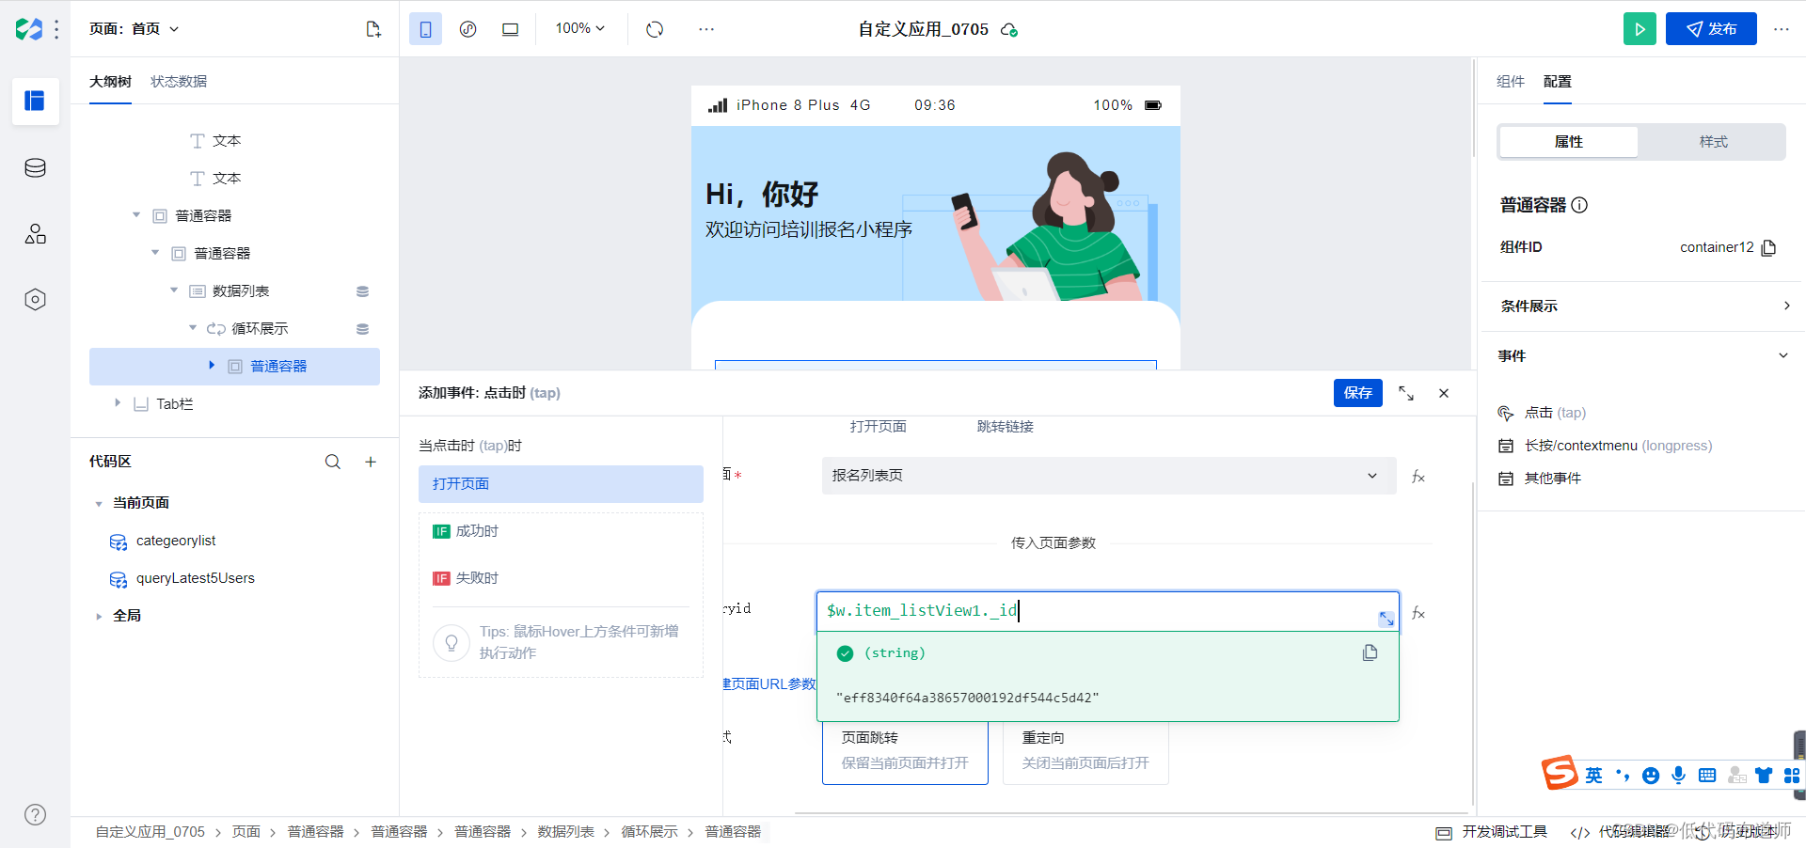Viewport: 1806px width, 848px height.
Task: Click the data binding icon on 循环展示 row
Action: point(362,329)
